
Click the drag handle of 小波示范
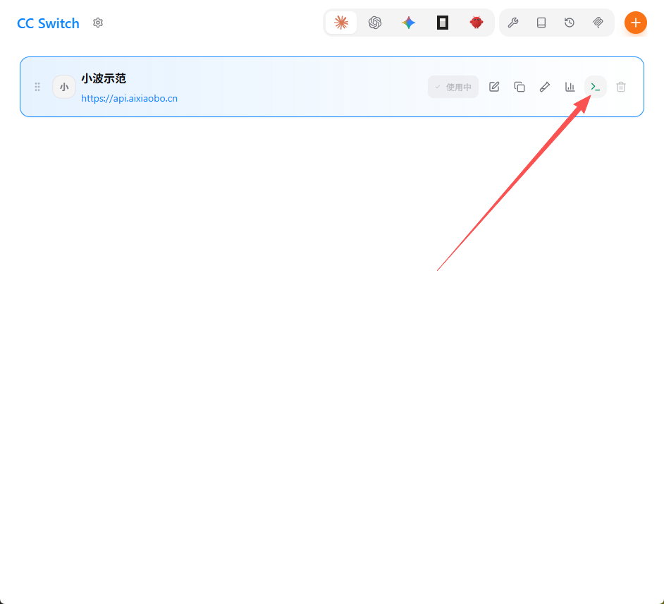37,87
